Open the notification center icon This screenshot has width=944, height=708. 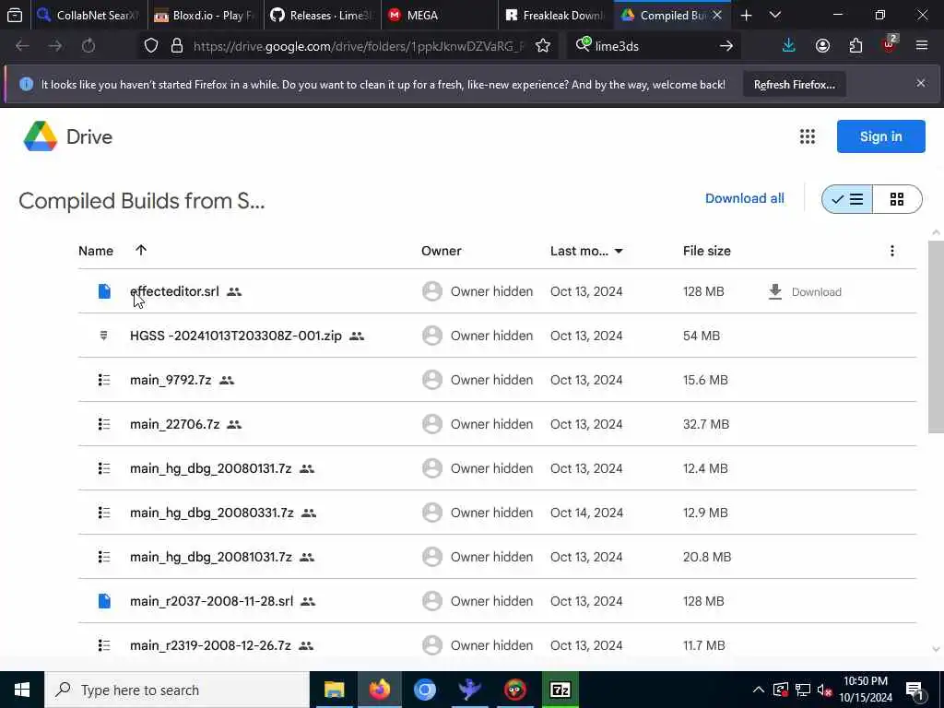coord(915,690)
